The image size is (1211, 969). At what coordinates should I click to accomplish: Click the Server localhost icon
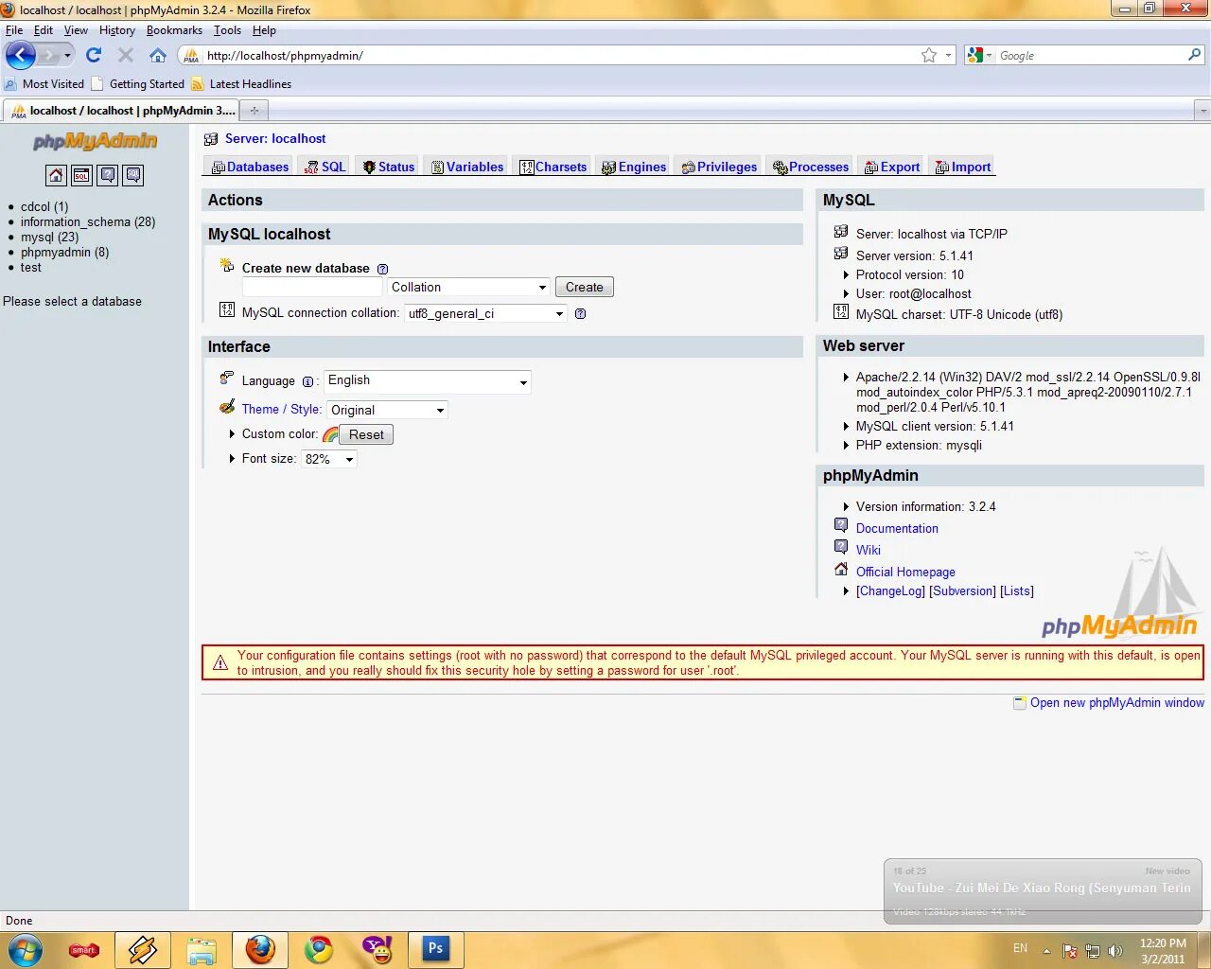211,139
